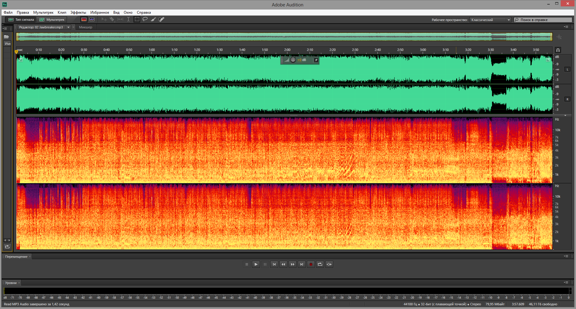Image resolution: width=576 pixels, height=309 pixels.
Task: Open the Перемещение panel options menu
Action: 566,256
